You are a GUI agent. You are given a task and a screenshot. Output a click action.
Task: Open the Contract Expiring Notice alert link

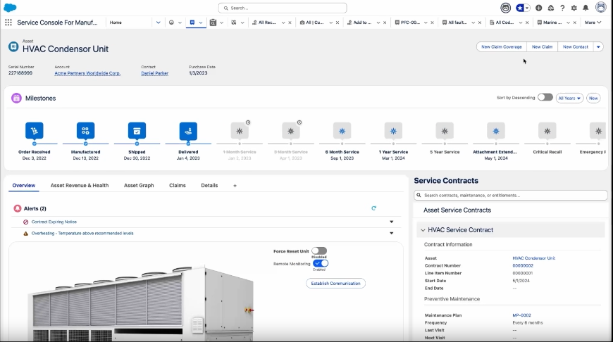(x=54, y=222)
